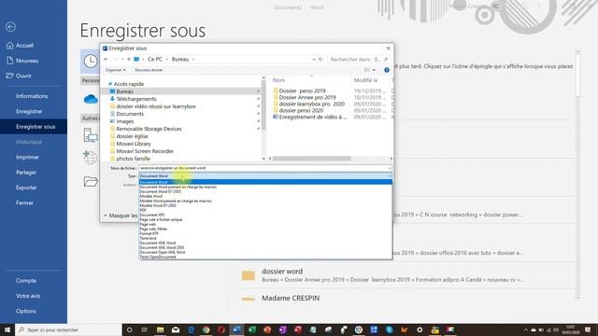Select Images in the navigation pane
Image resolution: width=598 pixels, height=336 pixels.
[x=124, y=121]
